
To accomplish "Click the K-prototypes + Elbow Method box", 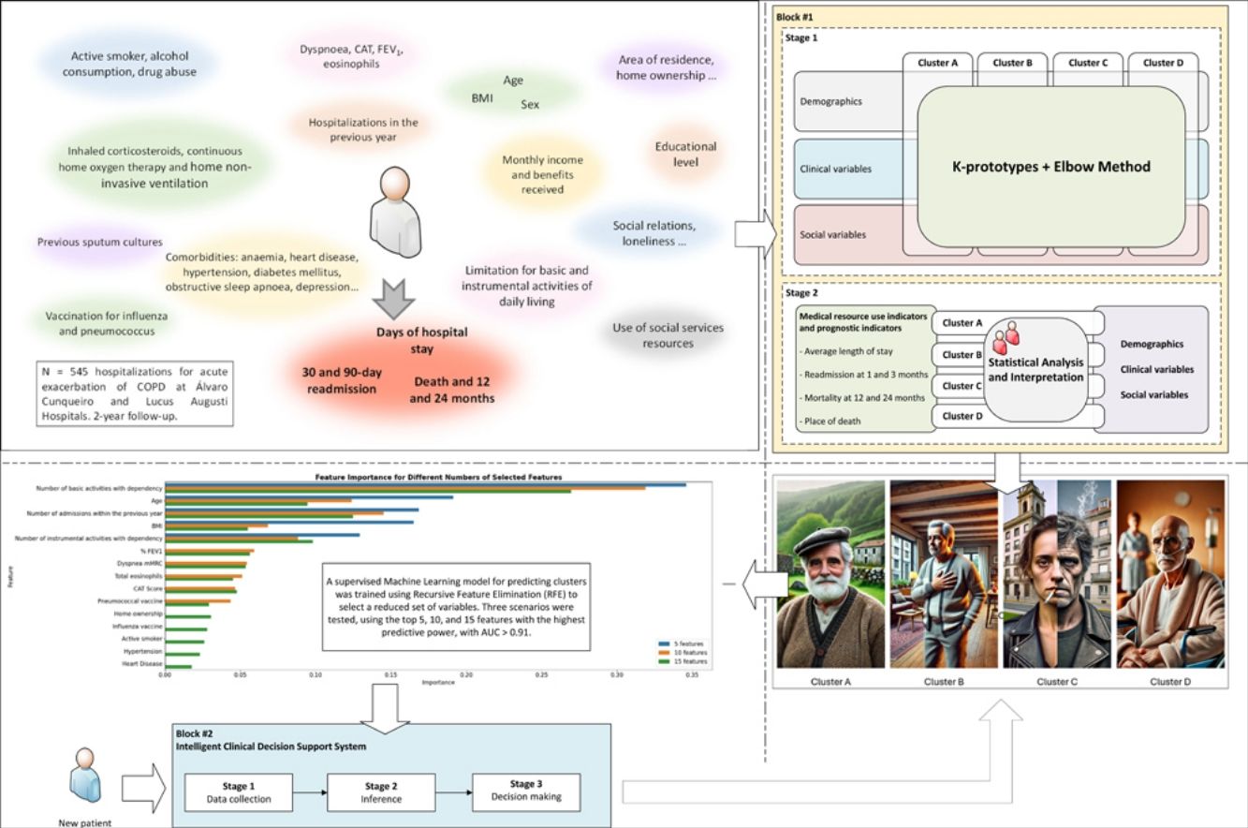I will (1051, 169).
